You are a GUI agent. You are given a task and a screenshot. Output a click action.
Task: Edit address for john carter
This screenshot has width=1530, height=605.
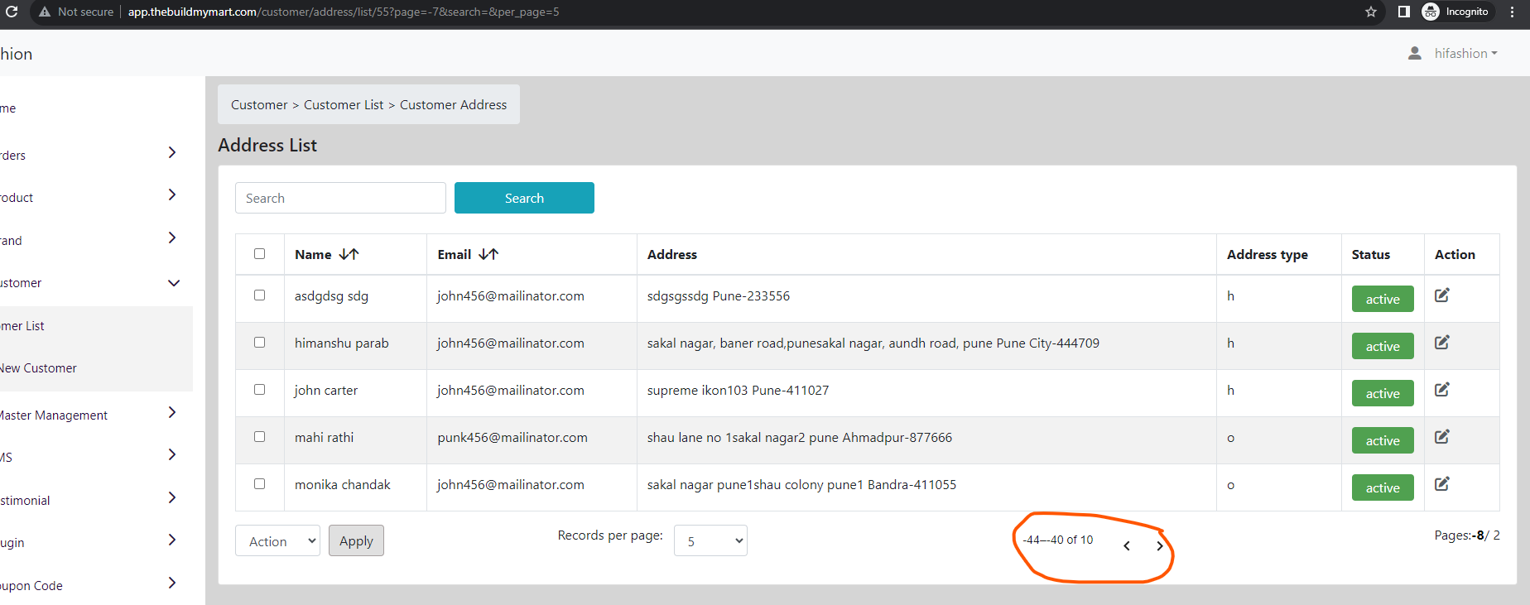click(x=1441, y=390)
